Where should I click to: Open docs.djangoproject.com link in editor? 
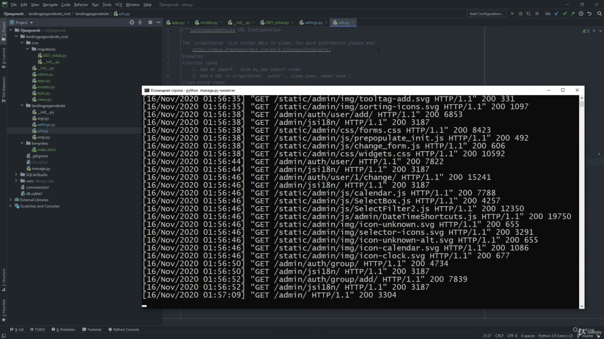tap(261, 50)
